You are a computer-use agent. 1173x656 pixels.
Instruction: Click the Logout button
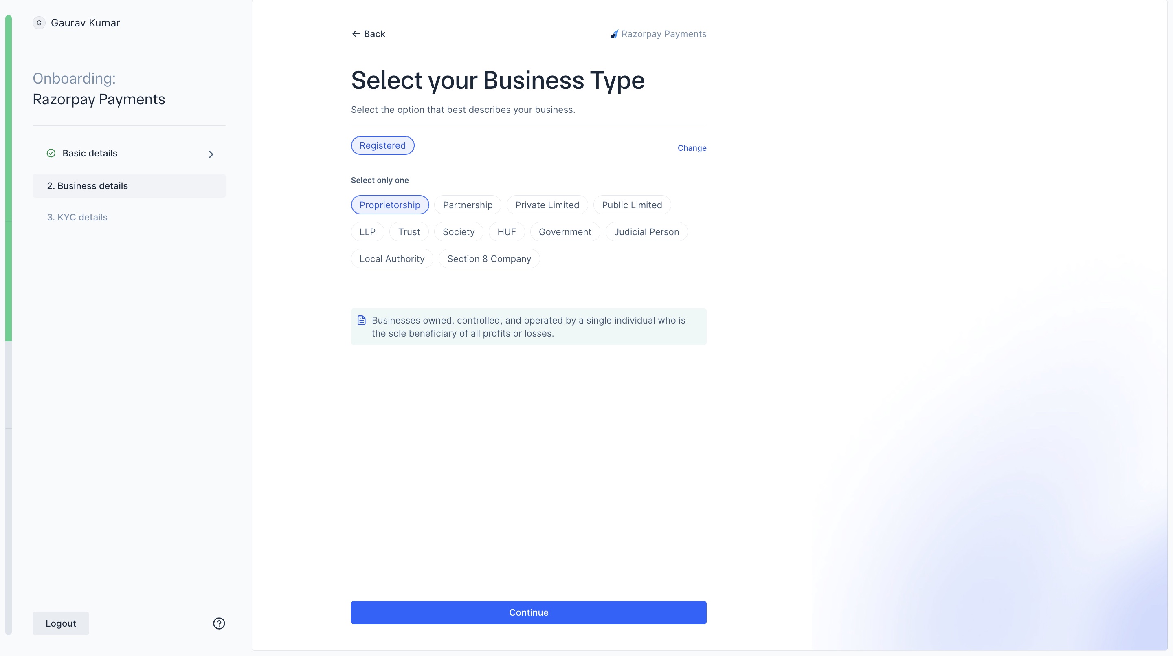tap(61, 623)
